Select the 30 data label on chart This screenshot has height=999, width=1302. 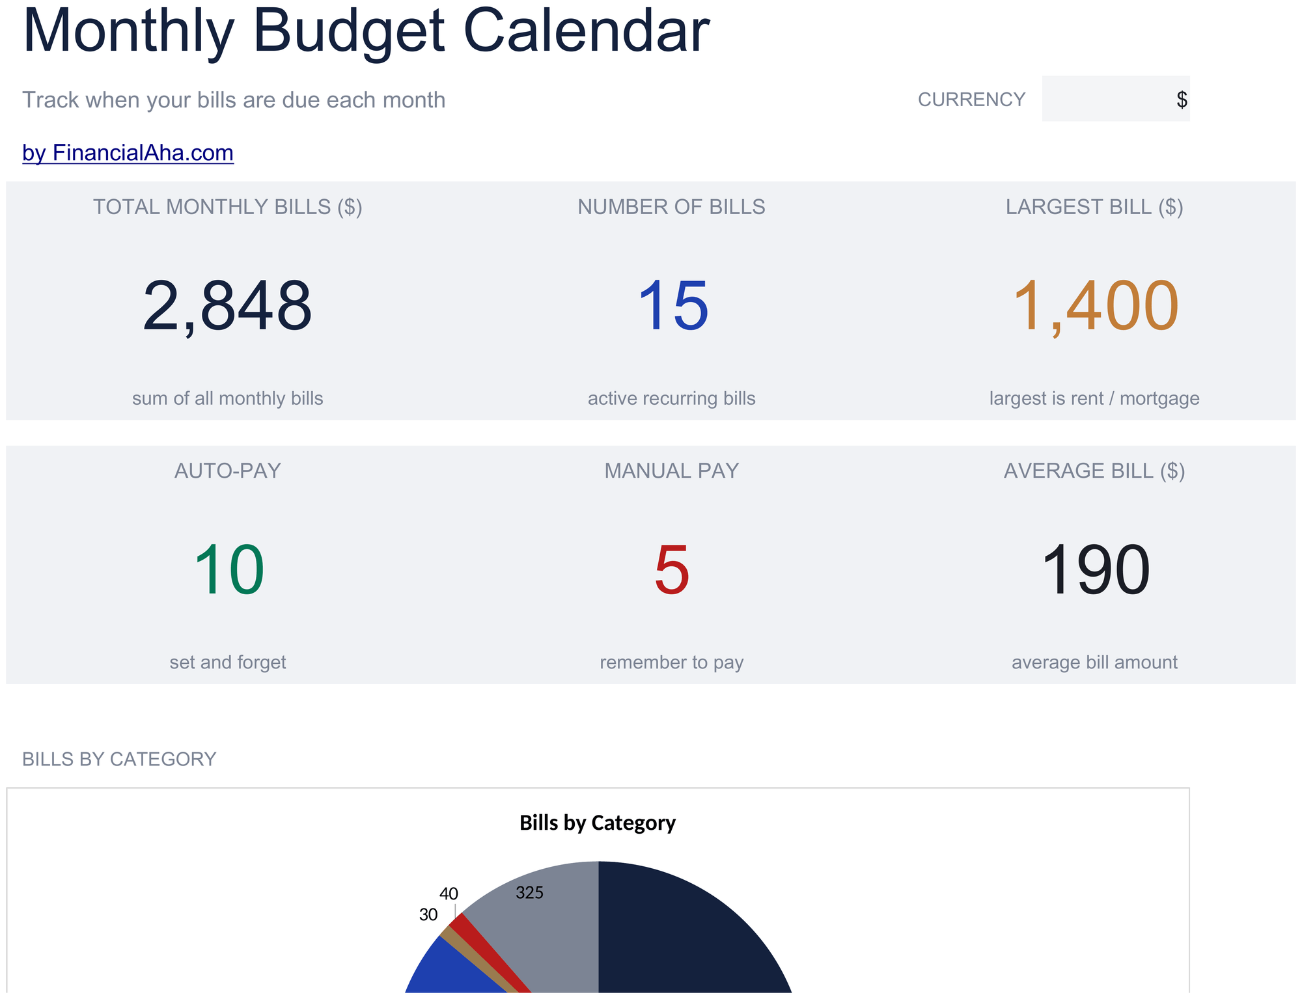tap(428, 915)
